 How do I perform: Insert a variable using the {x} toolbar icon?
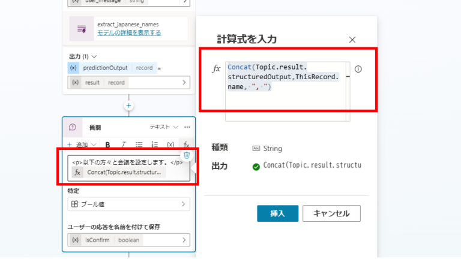point(170,144)
